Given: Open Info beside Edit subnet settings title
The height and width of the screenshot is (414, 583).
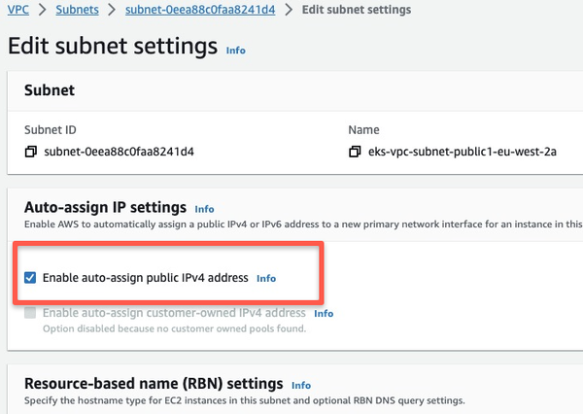Looking at the screenshot, I should point(236,51).
